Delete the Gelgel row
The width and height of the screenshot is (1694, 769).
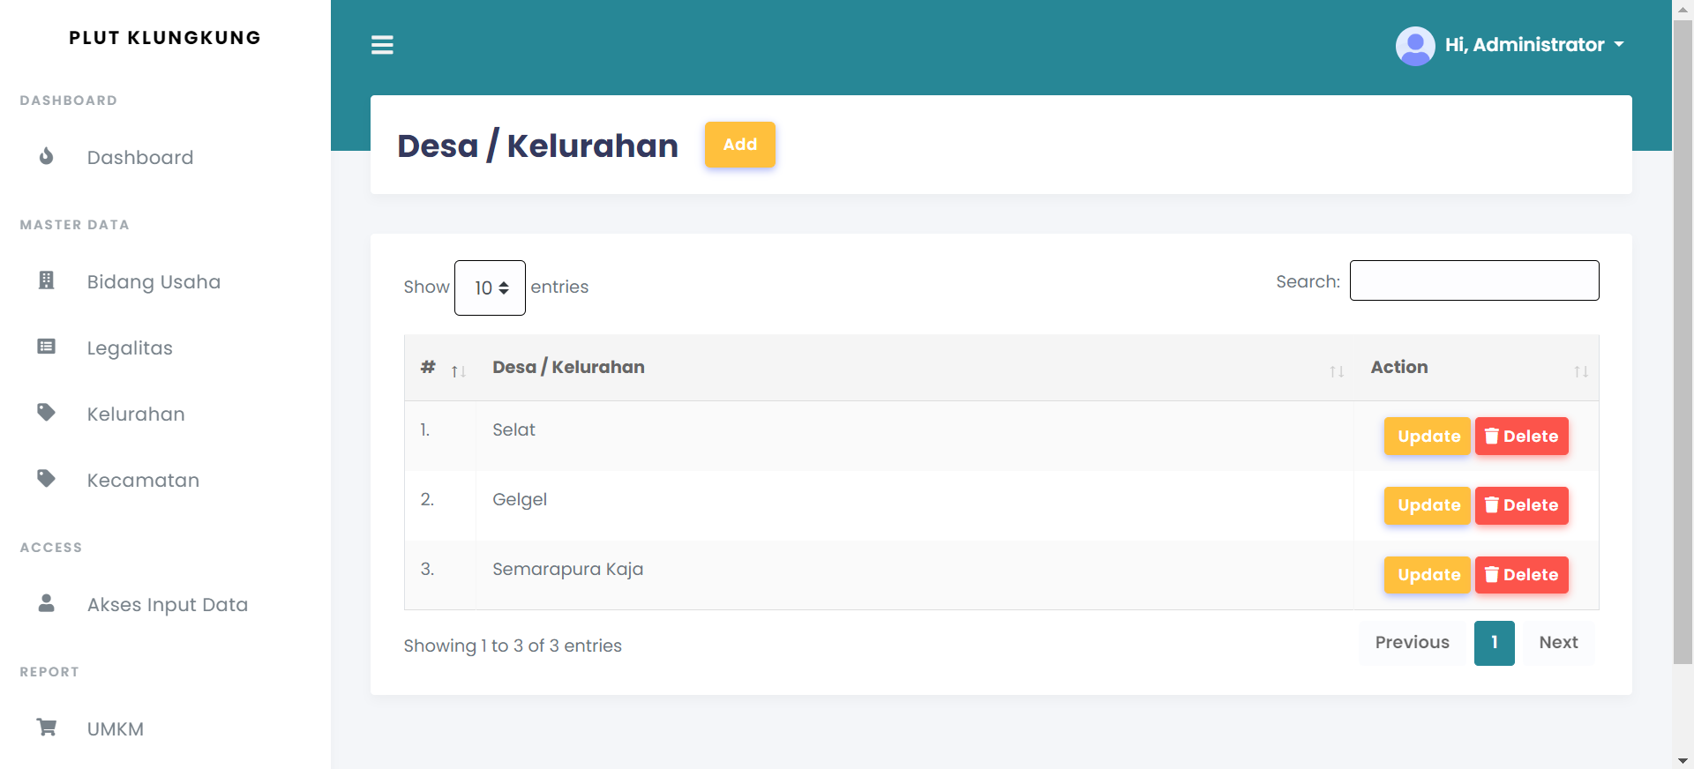pyautogui.click(x=1521, y=505)
